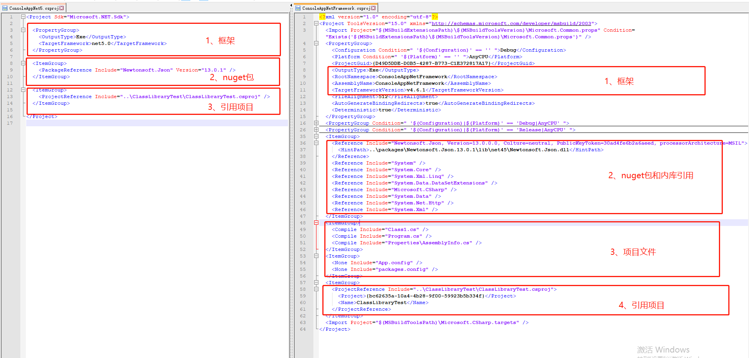Click line number 17 in left pane margin
This screenshot has height=358, width=749.
pos(10,123)
